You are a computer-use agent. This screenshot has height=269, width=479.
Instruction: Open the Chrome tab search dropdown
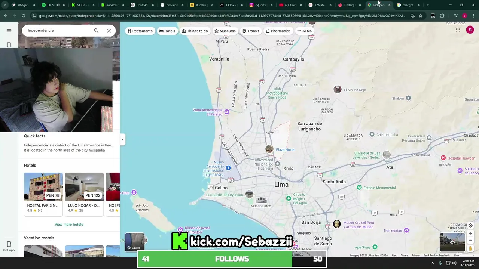[x=4, y=5]
